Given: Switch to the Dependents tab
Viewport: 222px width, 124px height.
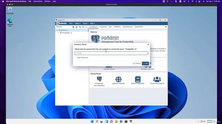Looking at the screenshot, I should (x=139, y=27).
